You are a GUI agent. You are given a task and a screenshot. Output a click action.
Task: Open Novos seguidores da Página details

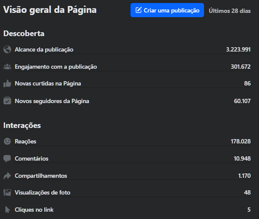[x=52, y=101]
